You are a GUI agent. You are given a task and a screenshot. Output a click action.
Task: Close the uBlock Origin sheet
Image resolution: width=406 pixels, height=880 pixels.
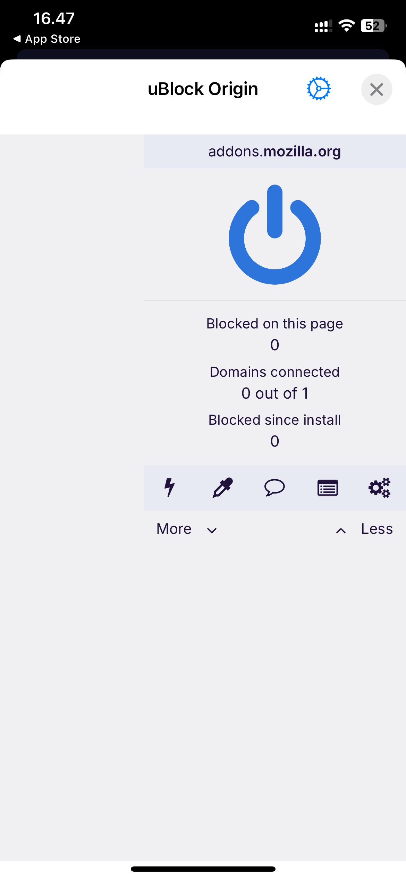coord(377,89)
